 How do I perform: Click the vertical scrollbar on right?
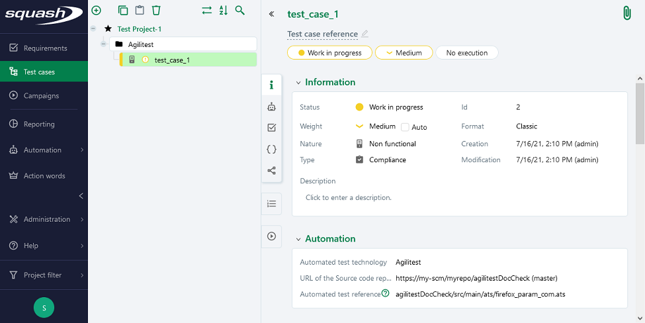click(x=640, y=113)
